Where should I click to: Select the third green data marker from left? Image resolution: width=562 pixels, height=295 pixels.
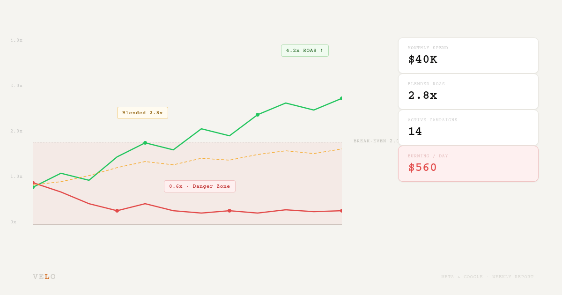pos(258,115)
